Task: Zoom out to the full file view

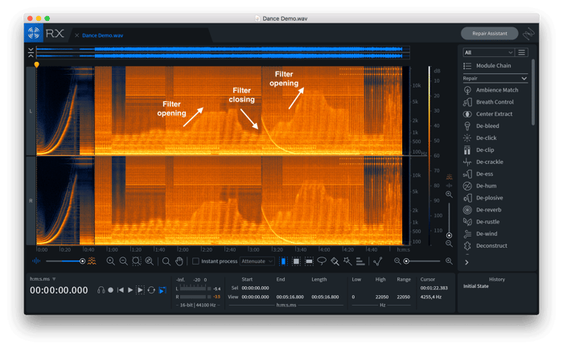Action: pyautogui.click(x=150, y=261)
